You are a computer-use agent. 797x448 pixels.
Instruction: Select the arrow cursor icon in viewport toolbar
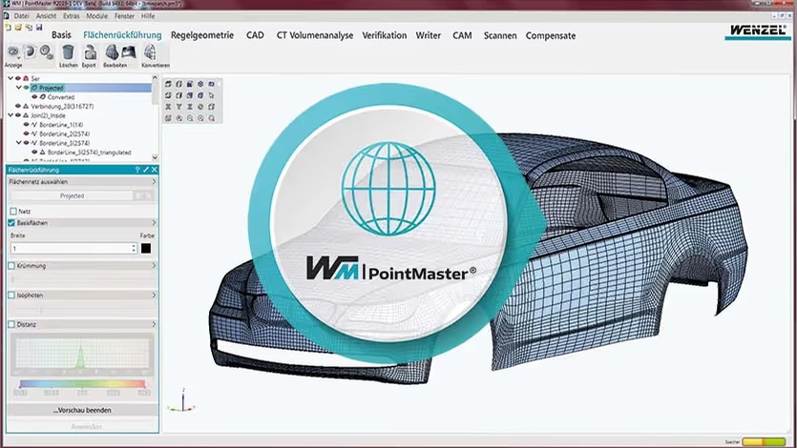pyautogui.click(x=211, y=95)
